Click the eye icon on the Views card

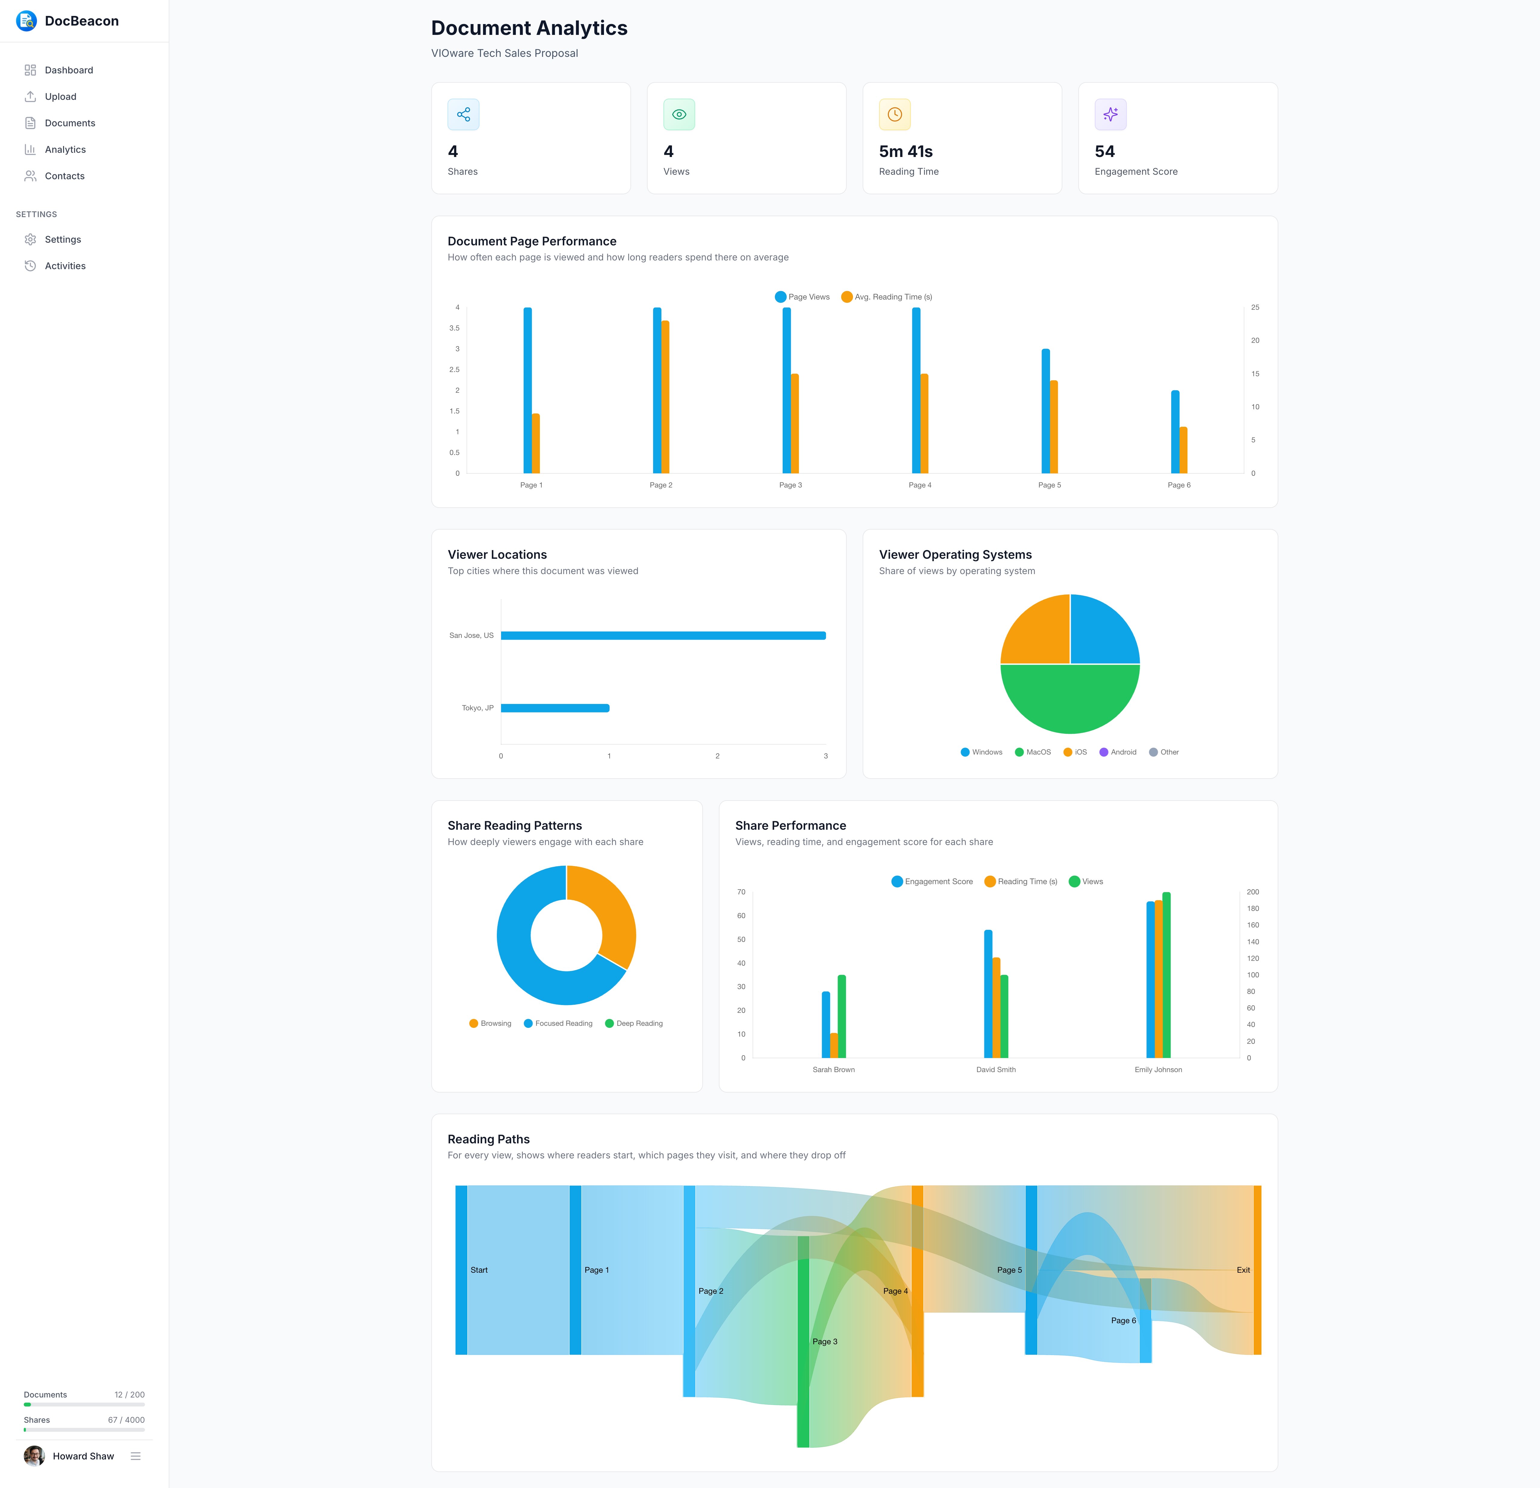(679, 114)
